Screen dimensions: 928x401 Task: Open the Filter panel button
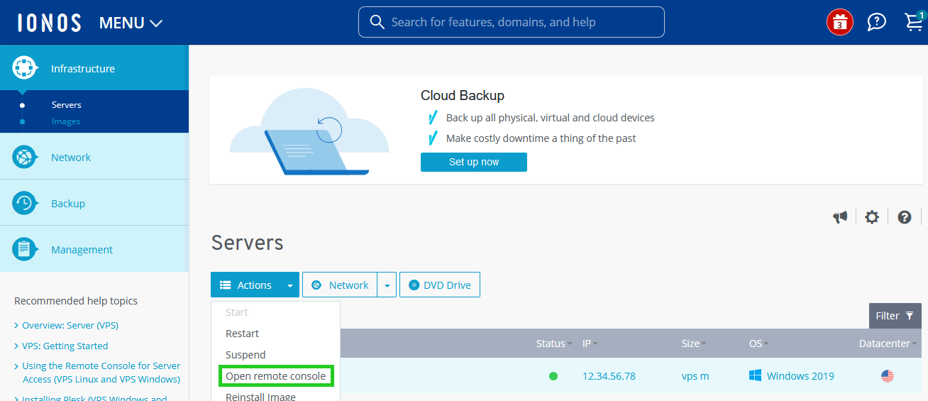(895, 316)
